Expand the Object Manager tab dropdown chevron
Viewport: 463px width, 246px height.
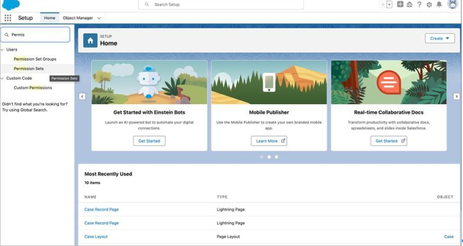tap(99, 18)
